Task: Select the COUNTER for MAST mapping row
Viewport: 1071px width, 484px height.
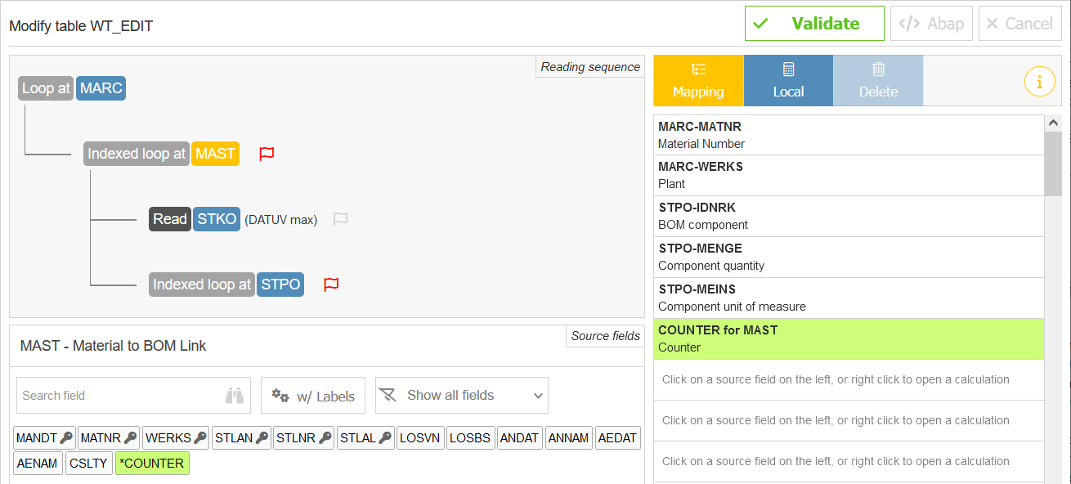Action: point(849,338)
